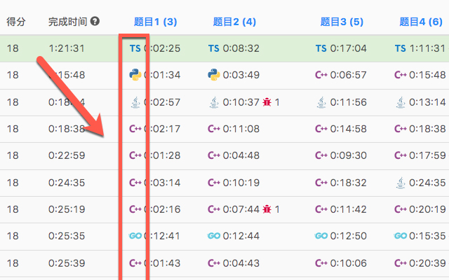
Task: Click the 0:12:50 submission time
Action: 348,236
